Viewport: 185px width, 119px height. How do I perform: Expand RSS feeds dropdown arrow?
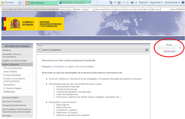click(x=123, y=2)
